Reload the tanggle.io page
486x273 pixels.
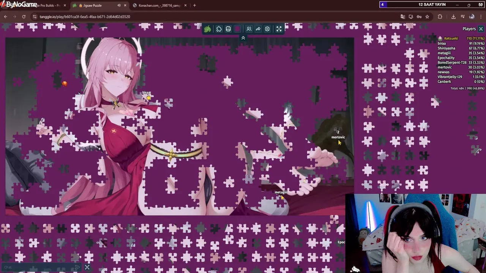(x=24, y=17)
